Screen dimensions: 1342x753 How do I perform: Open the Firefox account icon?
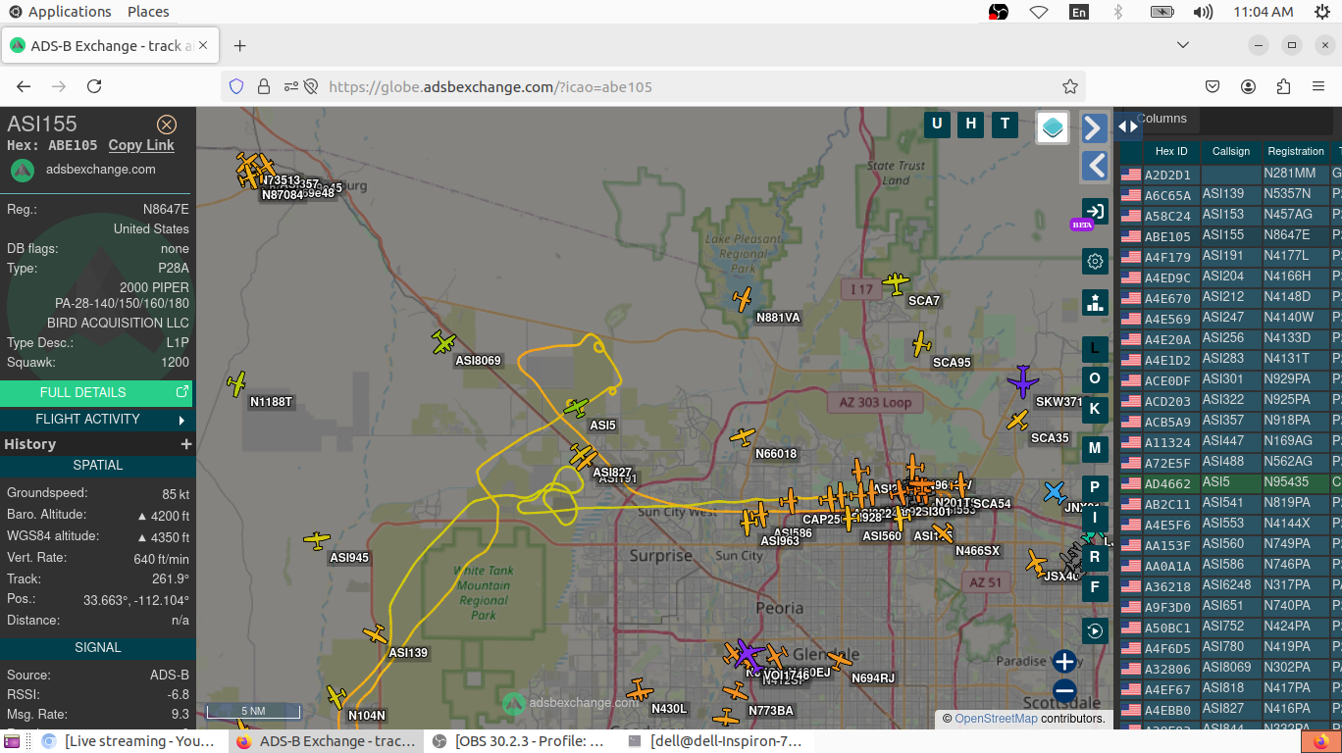pyautogui.click(x=1249, y=86)
